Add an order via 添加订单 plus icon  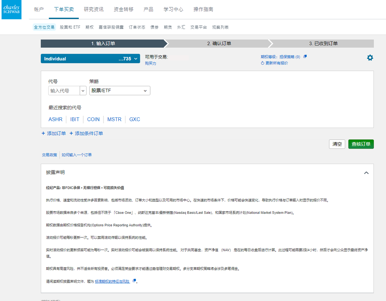43,133
